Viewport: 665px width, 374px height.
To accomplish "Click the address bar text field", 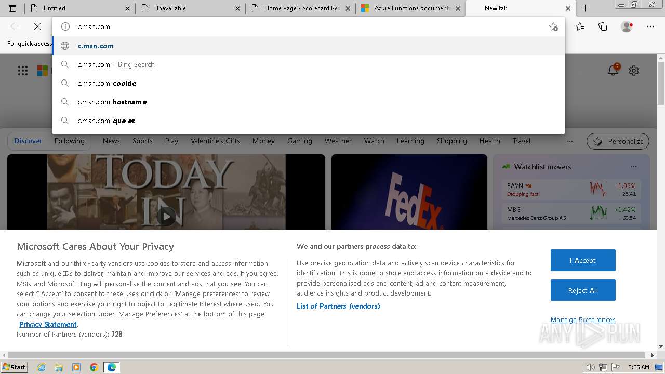I will pyautogui.click(x=309, y=26).
